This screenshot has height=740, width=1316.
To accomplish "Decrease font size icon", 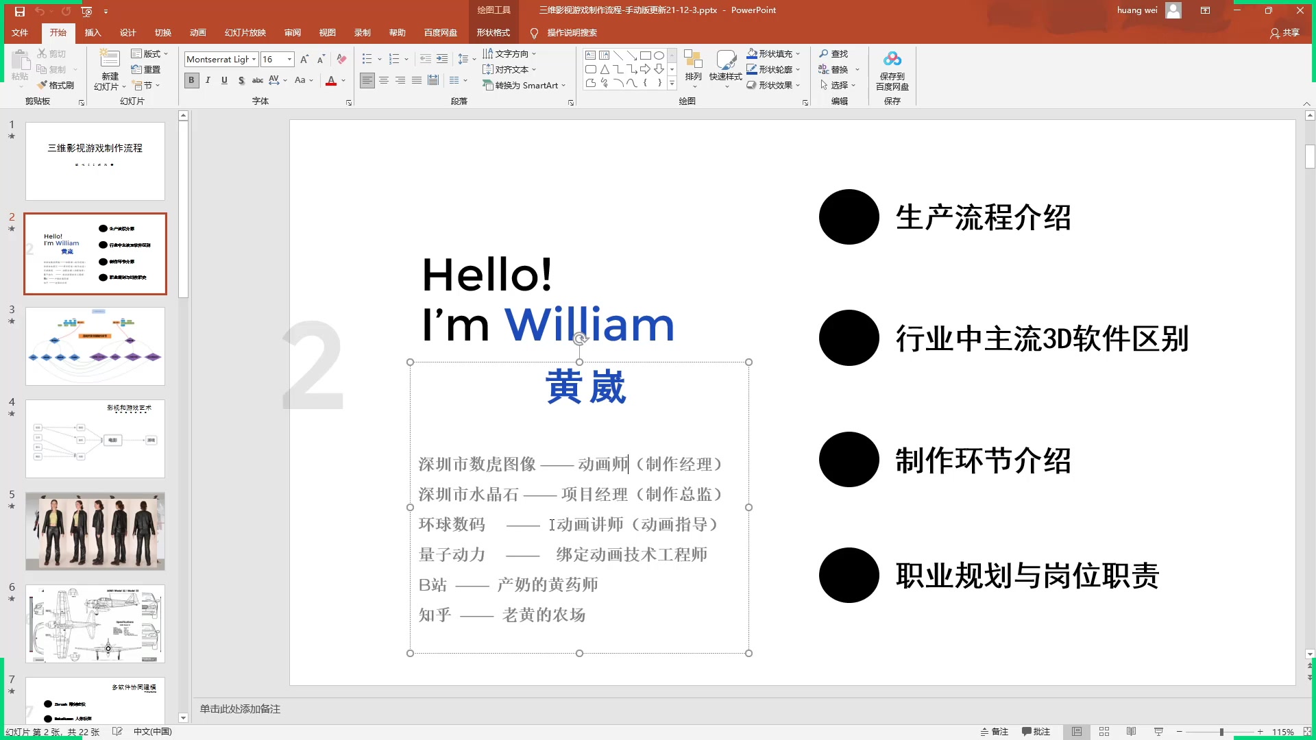I will 321,60.
